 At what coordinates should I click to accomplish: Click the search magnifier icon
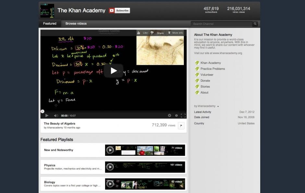tap(255, 24)
